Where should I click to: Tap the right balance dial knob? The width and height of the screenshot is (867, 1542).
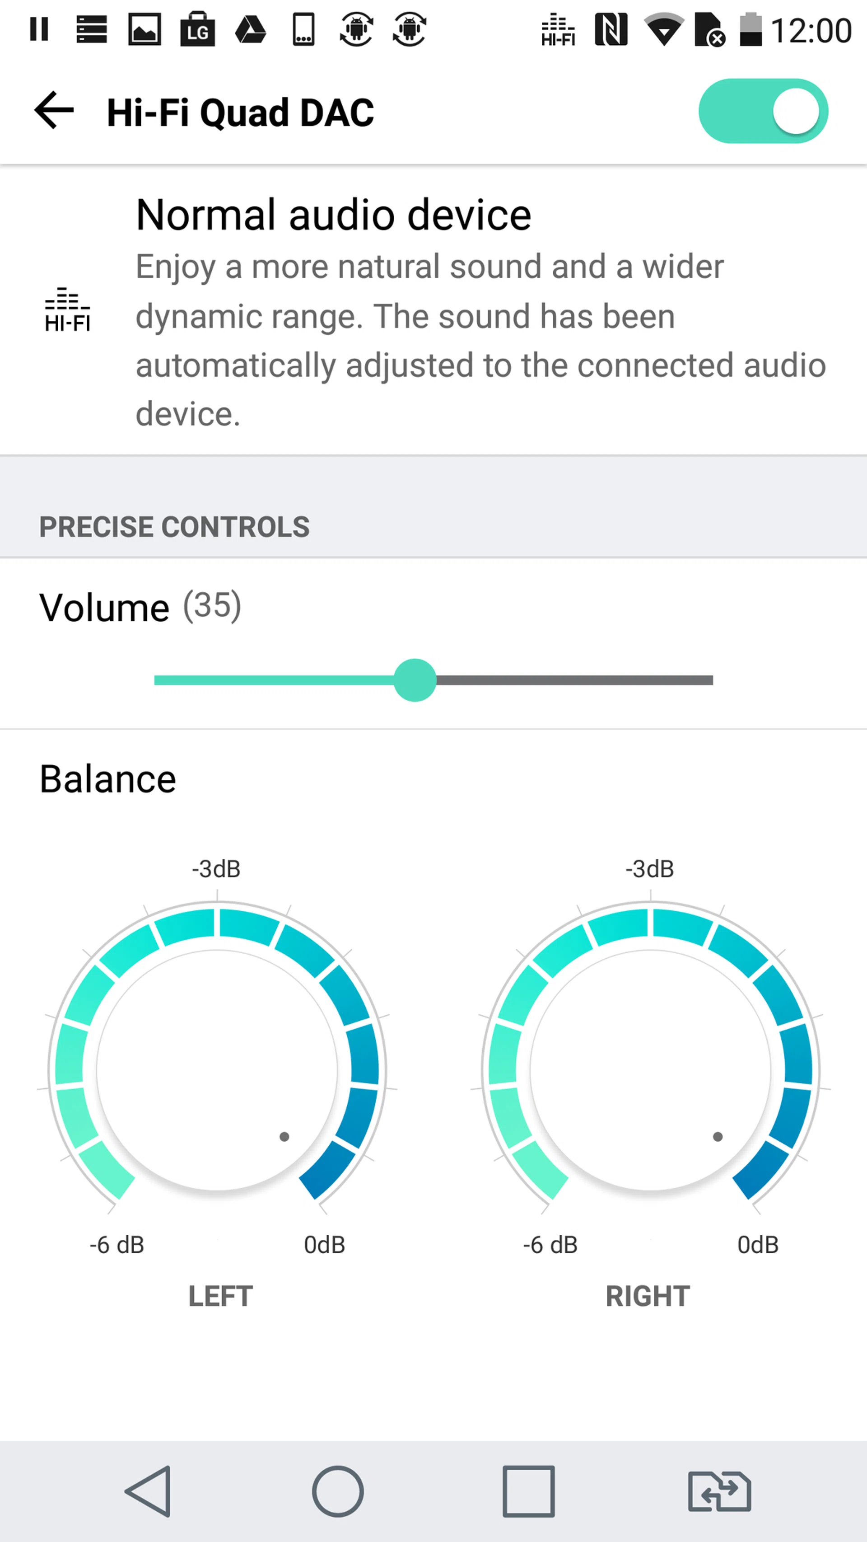[650, 1070]
